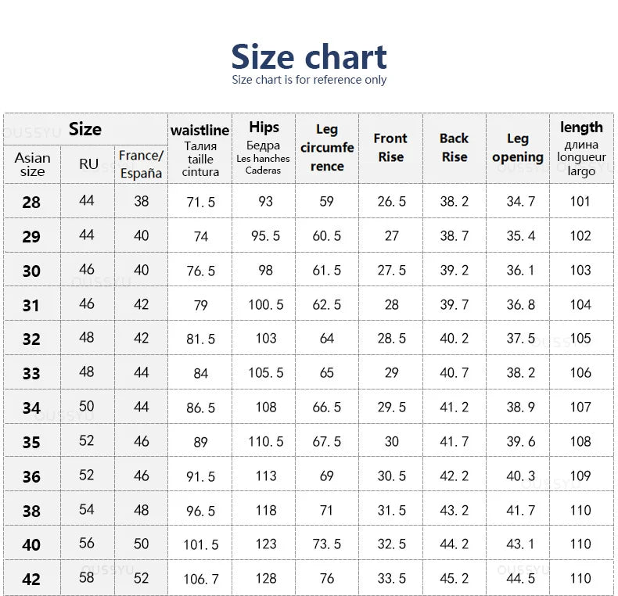618x596 pixels.
Task: Click Asian size 28 row label
Action: click(31, 202)
